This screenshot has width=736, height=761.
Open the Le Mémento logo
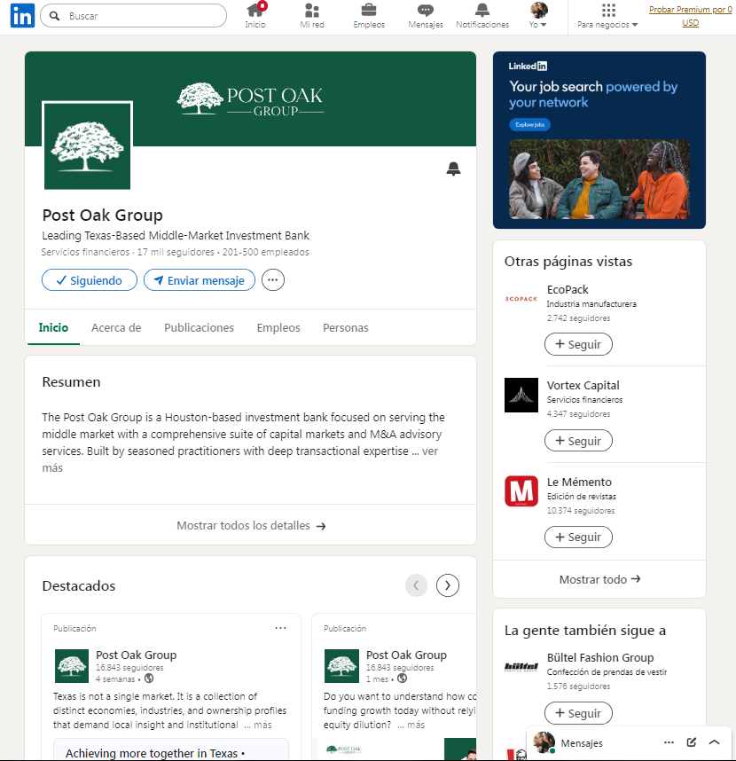521,491
